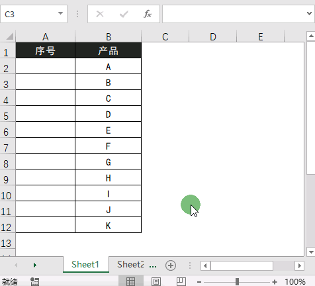This screenshot has height=286, width=315.
Task: Select column C header
Action: (x=165, y=36)
